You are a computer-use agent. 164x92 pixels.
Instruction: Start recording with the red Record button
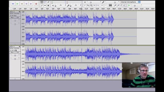[x=36, y=4]
